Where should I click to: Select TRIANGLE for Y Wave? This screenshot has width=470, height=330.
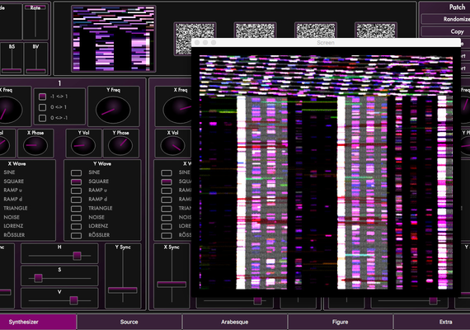point(76,209)
